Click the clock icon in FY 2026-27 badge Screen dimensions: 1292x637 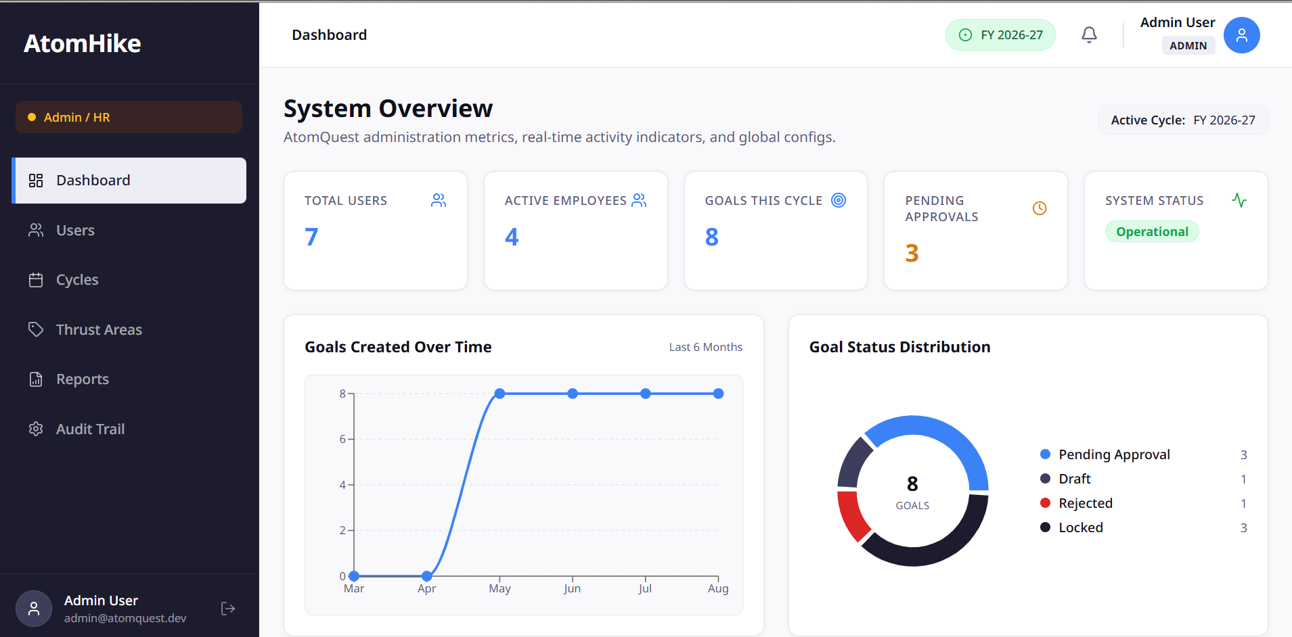[x=966, y=35]
